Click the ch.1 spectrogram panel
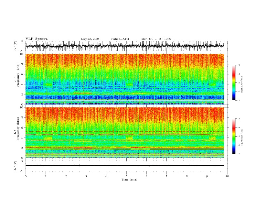Image resolution: width=256 pixels, height=198 pixels. pos(124,79)
